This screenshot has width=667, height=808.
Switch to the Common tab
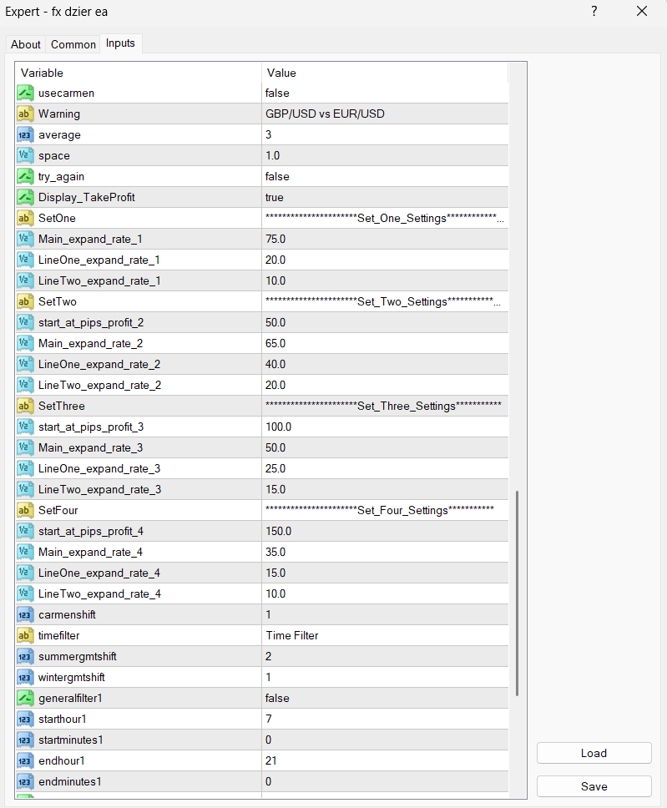click(73, 44)
